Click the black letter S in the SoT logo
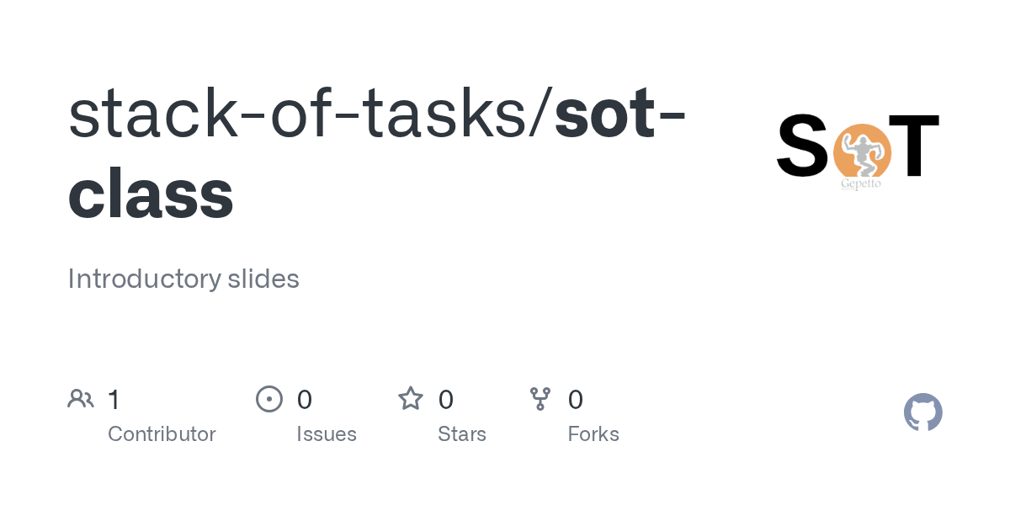Screen dimensions: 1010x505 (x=803, y=146)
